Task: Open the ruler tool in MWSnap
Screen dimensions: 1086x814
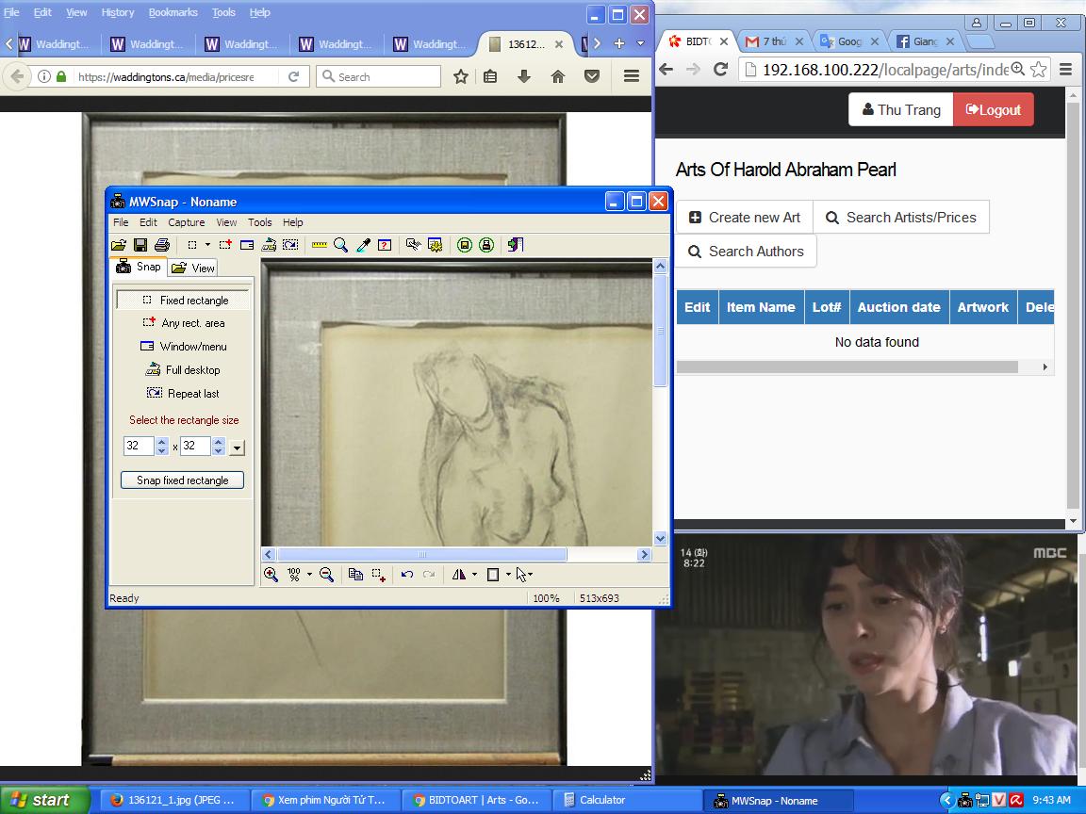Action: tap(320, 245)
